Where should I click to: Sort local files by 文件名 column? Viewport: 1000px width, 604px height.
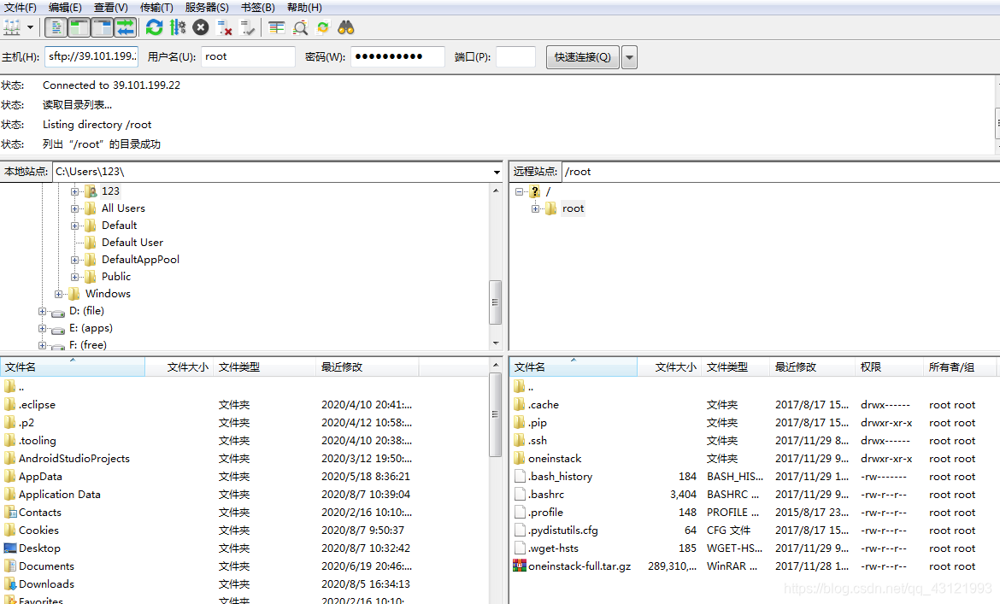click(73, 367)
